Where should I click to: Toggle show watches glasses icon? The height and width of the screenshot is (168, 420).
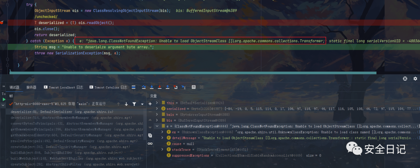tap(150, 143)
